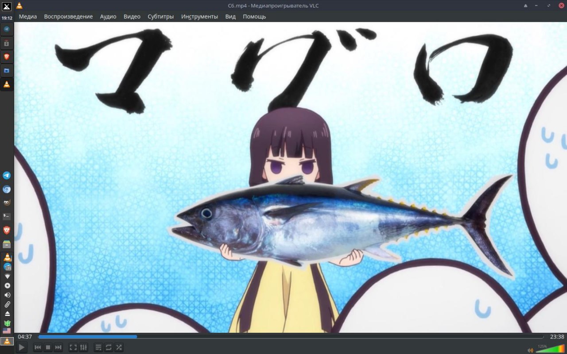
Task: Switch to the blue file manager window button
Action: [7, 70]
